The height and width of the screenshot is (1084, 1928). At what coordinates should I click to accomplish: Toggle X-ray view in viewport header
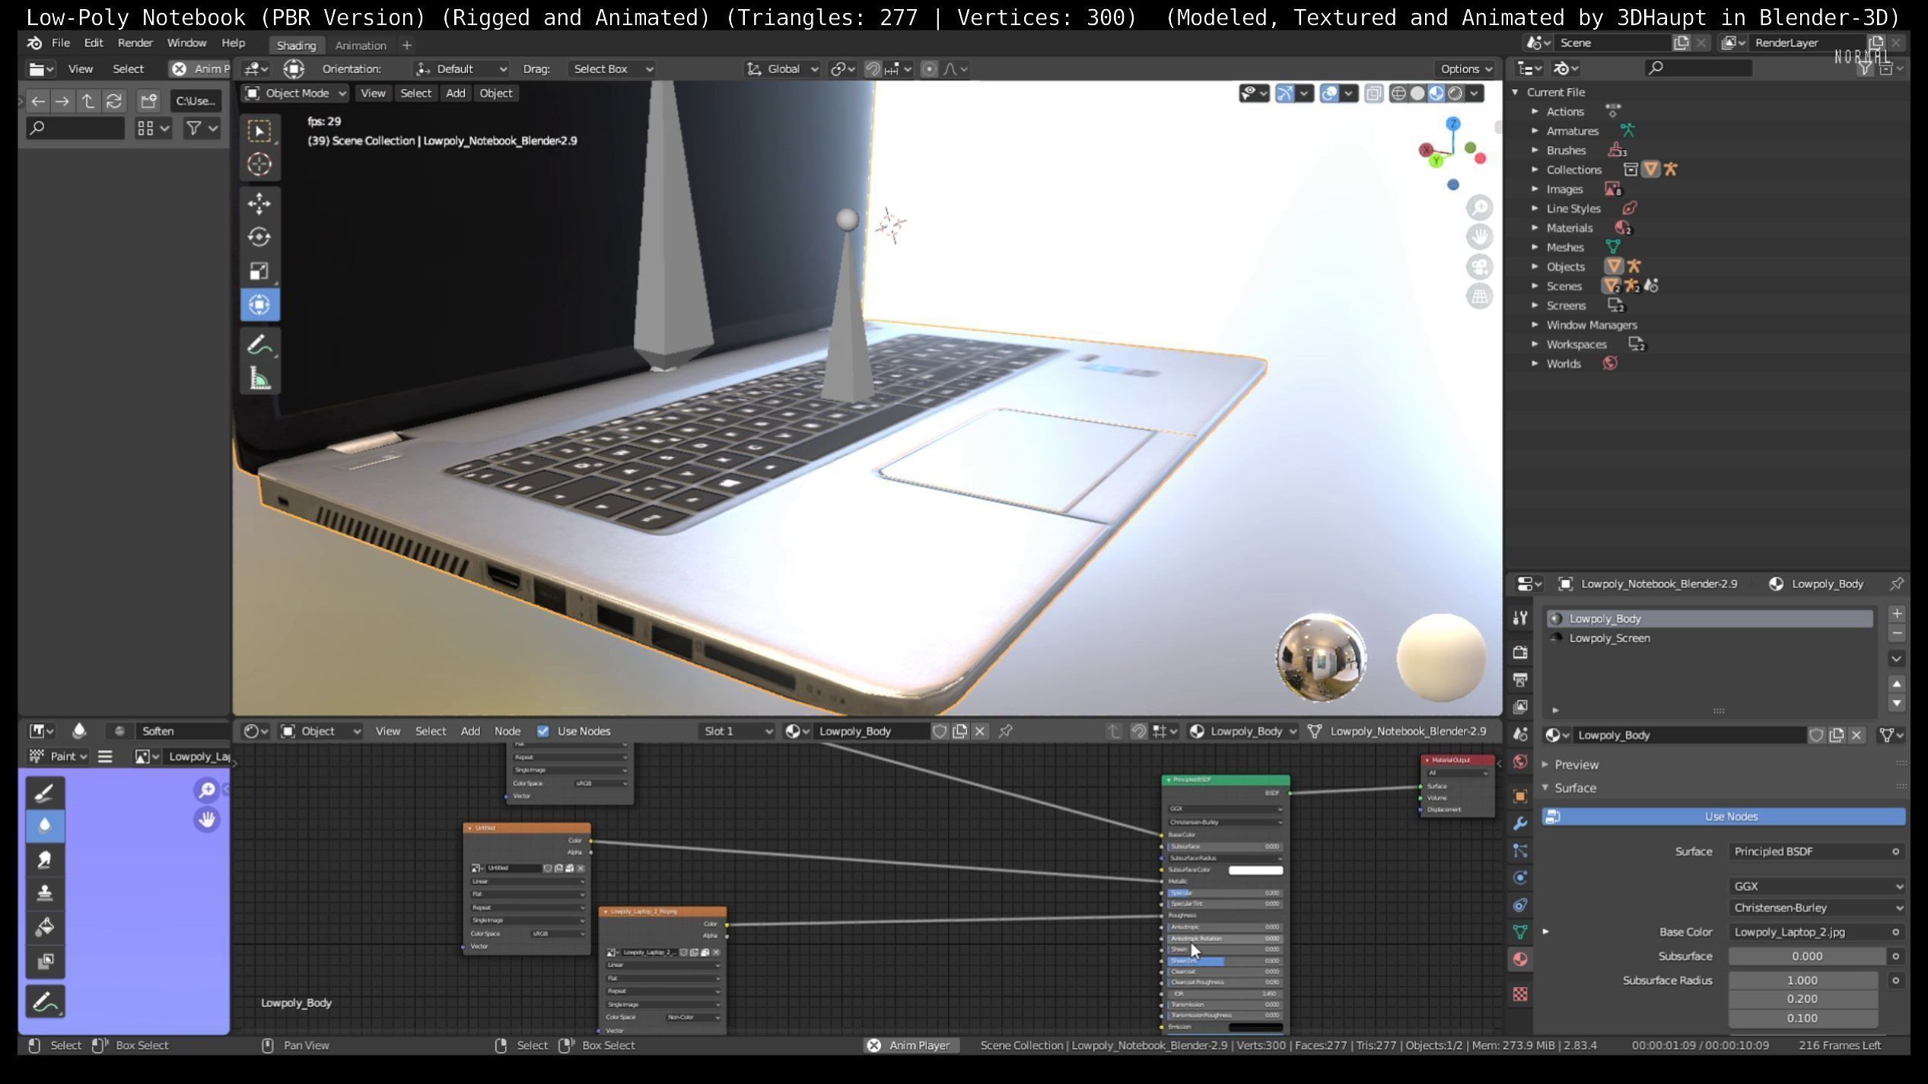pyautogui.click(x=1373, y=94)
